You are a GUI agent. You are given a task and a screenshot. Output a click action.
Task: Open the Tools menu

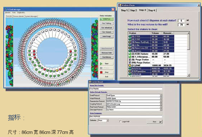coord(14,13)
